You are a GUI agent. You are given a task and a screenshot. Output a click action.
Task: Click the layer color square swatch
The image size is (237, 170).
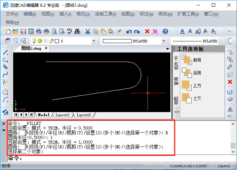pos(57,41)
